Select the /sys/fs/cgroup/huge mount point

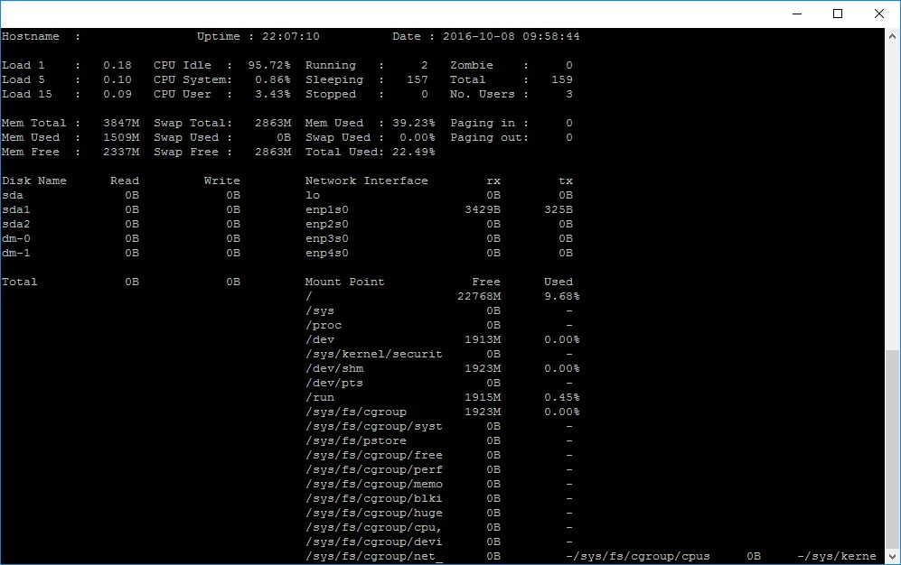(x=373, y=513)
